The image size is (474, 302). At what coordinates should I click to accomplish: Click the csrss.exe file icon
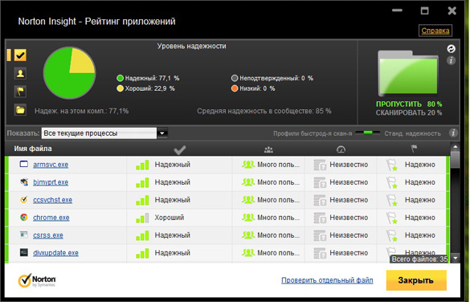pyautogui.click(x=24, y=235)
